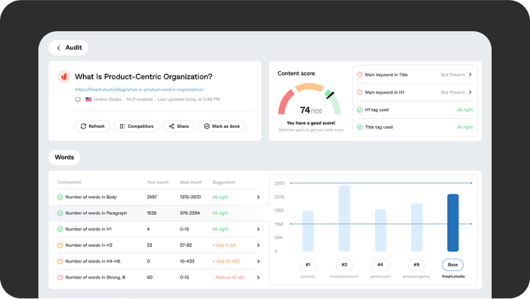Expand Number of words in H1 row
The height and width of the screenshot is (299, 530).
(258, 229)
